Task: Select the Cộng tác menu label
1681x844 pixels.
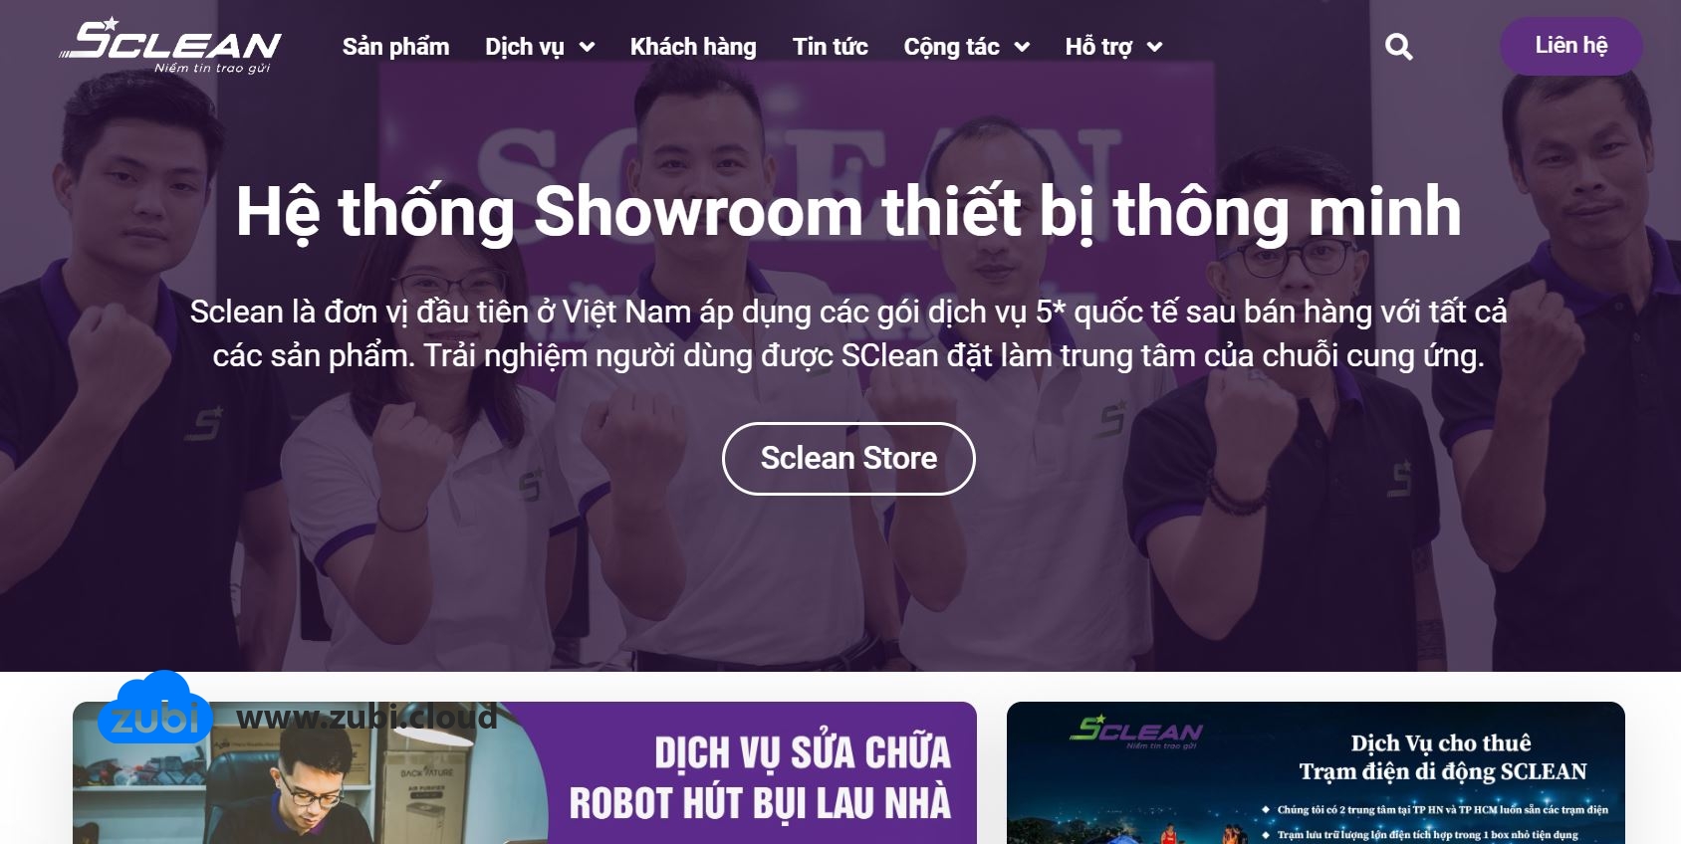Action: (951, 47)
